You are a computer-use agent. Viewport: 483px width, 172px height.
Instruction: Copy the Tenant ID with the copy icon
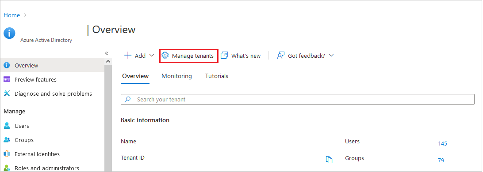tap(329, 160)
